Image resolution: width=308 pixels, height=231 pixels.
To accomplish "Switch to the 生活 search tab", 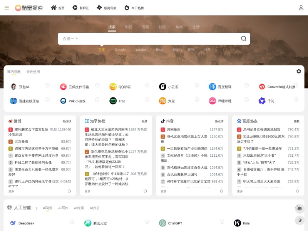I will coord(196,27).
